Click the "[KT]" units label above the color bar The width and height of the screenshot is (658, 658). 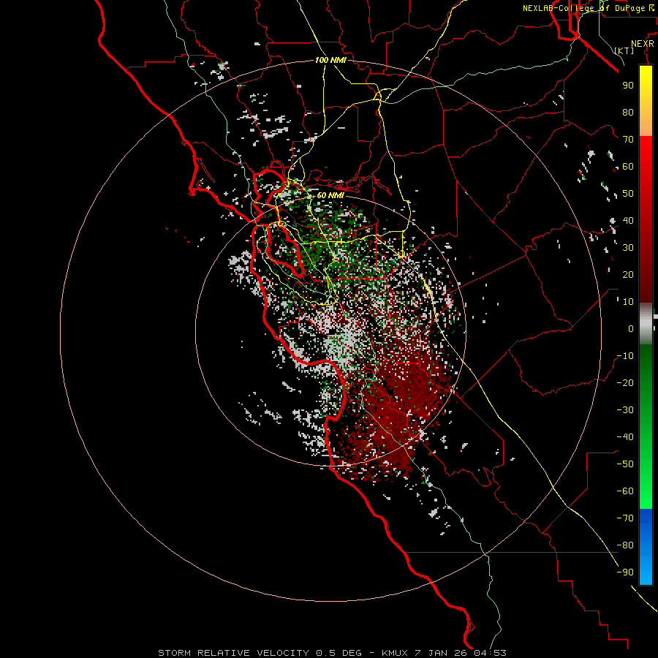pos(624,50)
